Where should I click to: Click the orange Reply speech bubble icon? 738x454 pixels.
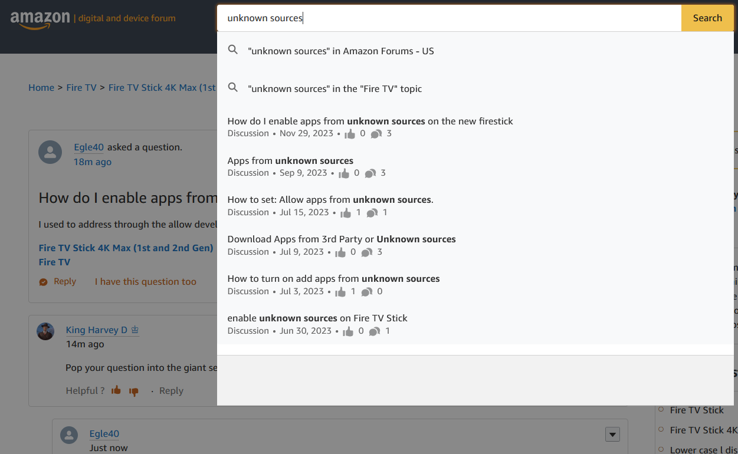(42, 281)
